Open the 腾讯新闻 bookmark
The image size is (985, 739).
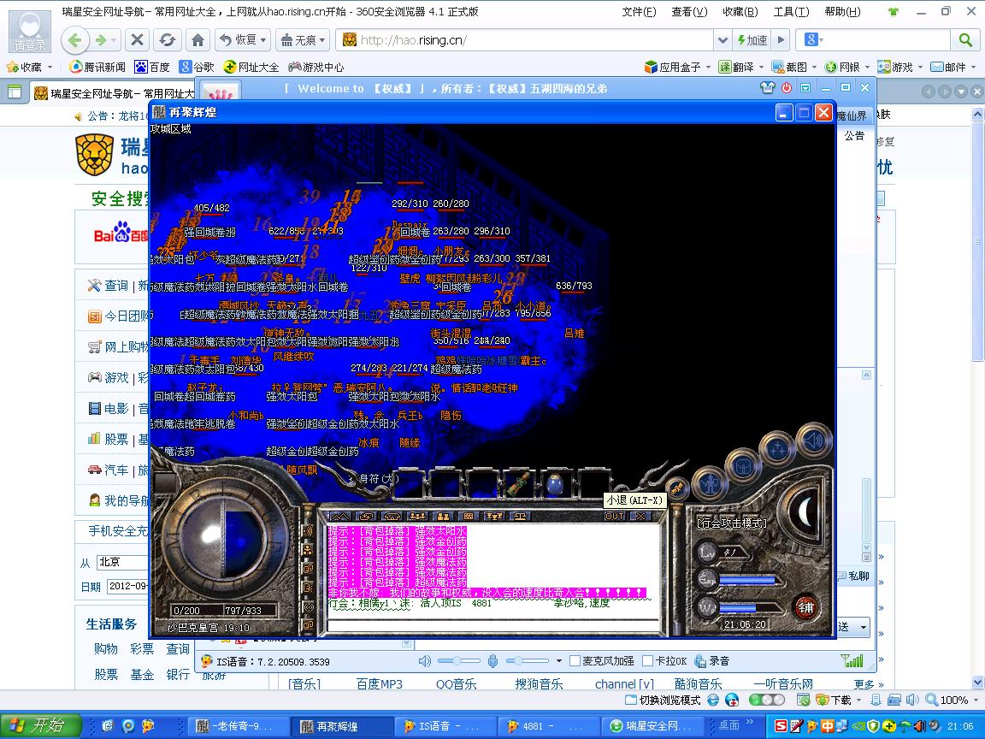97,67
